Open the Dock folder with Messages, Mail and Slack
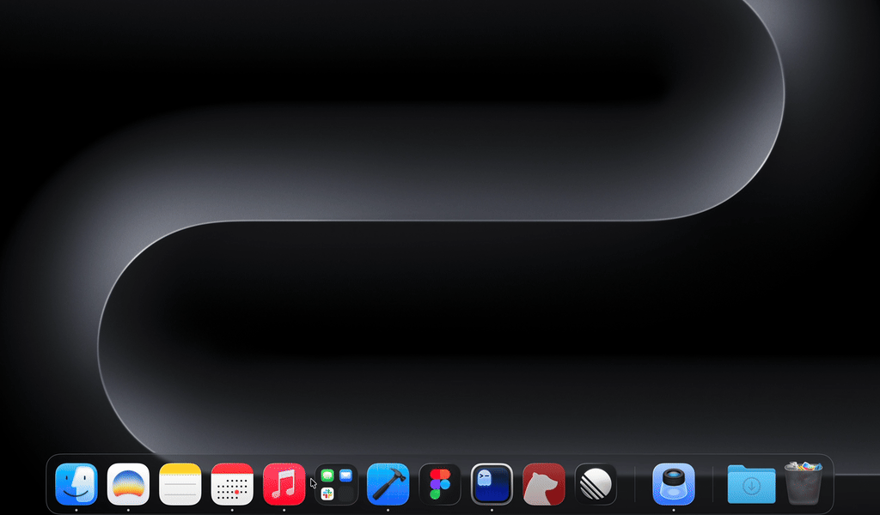This screenshot has width=880, height=515. pos(336,484)
